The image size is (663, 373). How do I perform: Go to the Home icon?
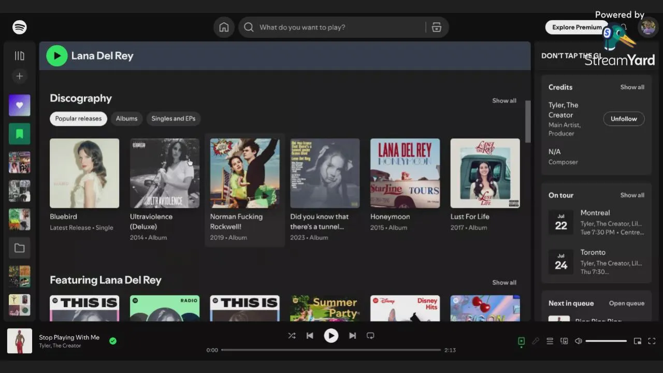click(224, 27)
